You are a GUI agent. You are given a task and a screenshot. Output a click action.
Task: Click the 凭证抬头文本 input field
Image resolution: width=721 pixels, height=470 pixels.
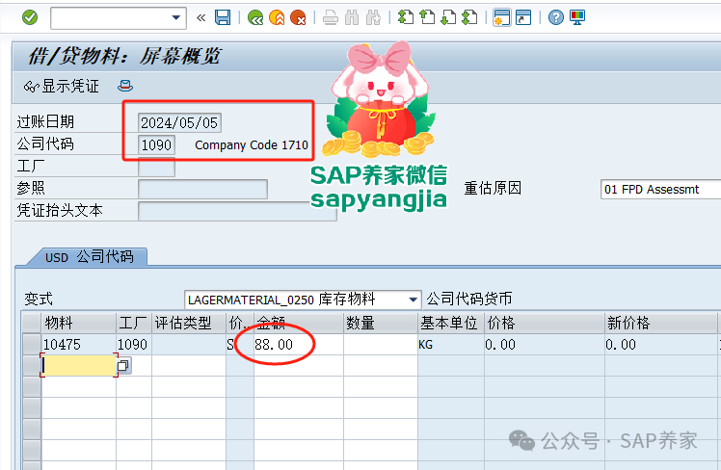(x=237, y=211)
